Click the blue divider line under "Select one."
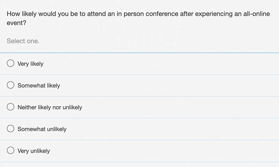Image resolution: width=279 pixels, height=167 pixels. point(139,53)
